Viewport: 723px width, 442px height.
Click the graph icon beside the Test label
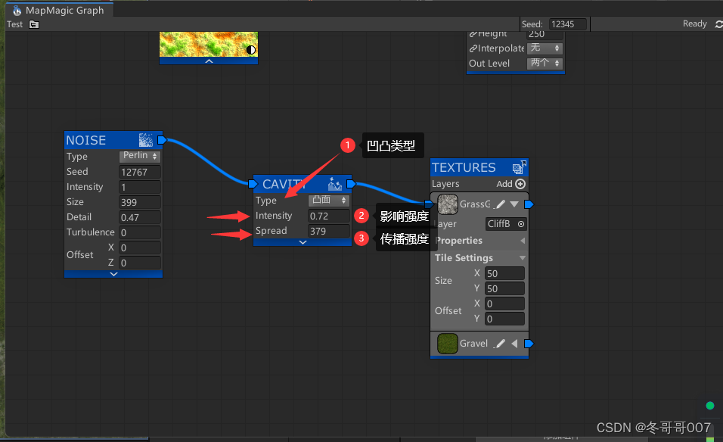pyautogui.click(x=33, y=24)
